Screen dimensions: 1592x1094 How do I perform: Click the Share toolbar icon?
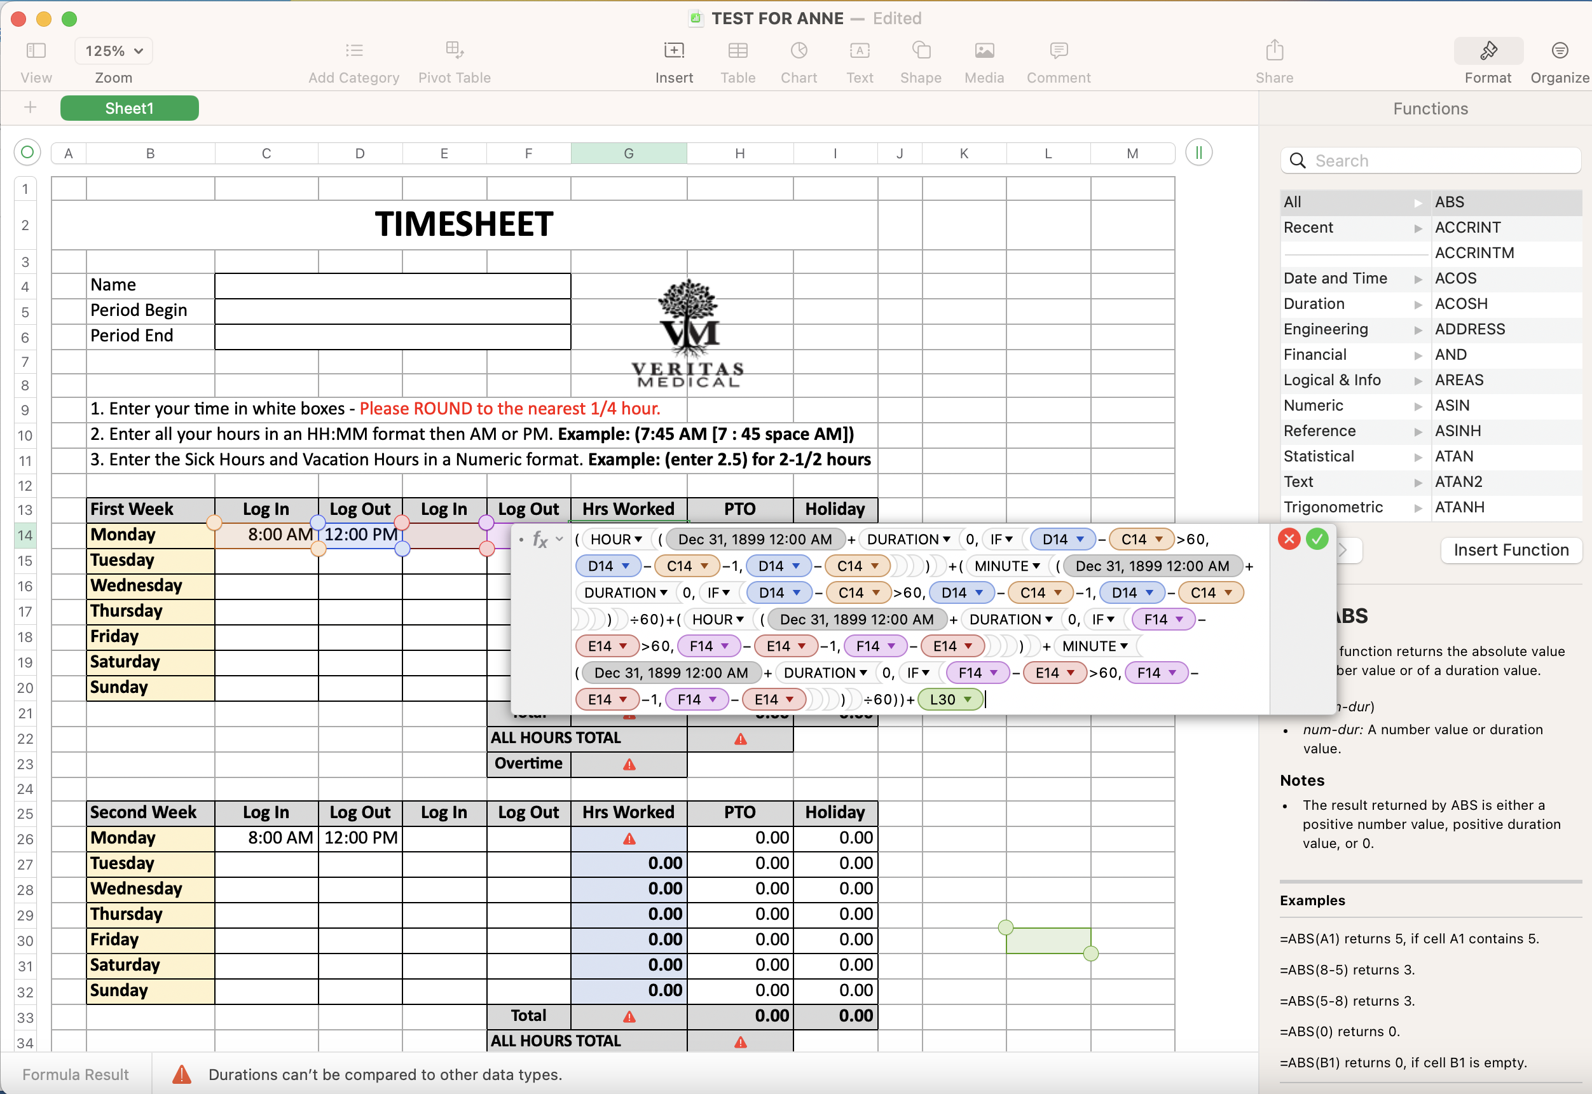[1274, 51]
